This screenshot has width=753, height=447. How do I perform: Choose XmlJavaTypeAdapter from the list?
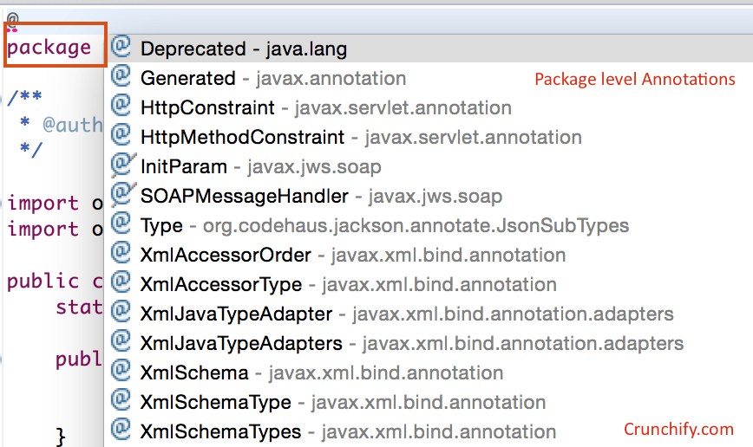(406, 314)
